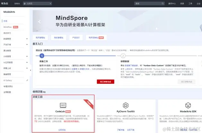Open the 创建桶 link in step one
Image resolution: width=202 pixels, height=133 pixels.
pos(74,69)
